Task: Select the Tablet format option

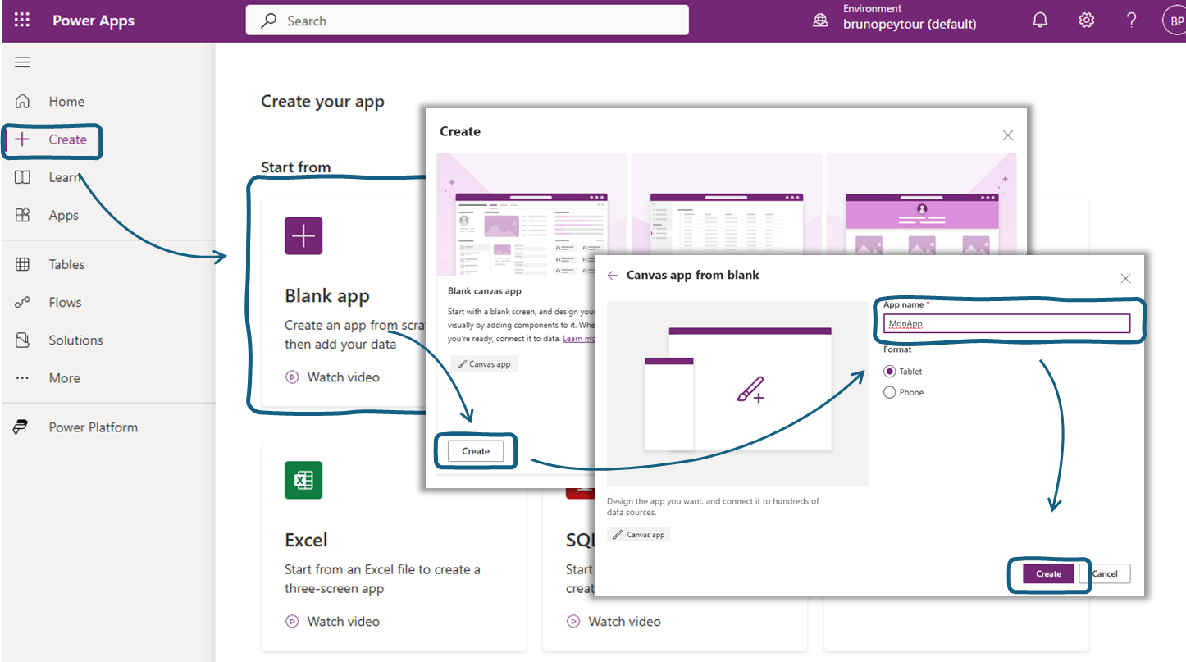Action: (x=889, y=371)
